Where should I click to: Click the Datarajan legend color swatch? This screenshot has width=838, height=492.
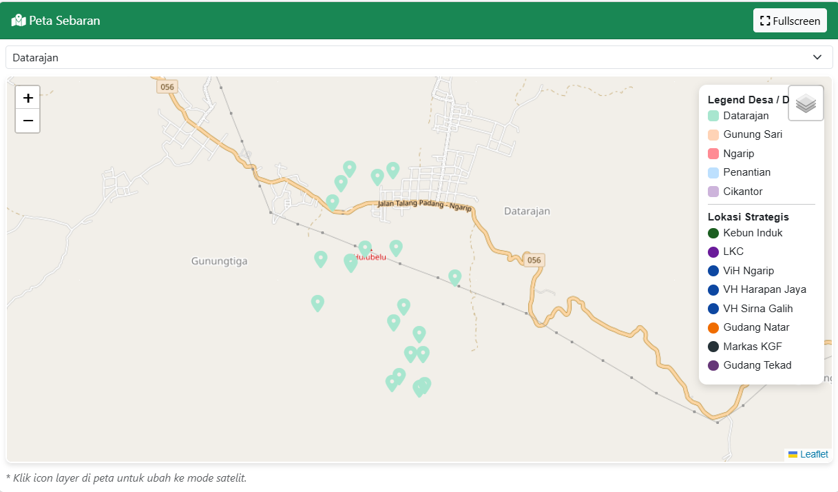pyautogui.click(x=713, y=116)
